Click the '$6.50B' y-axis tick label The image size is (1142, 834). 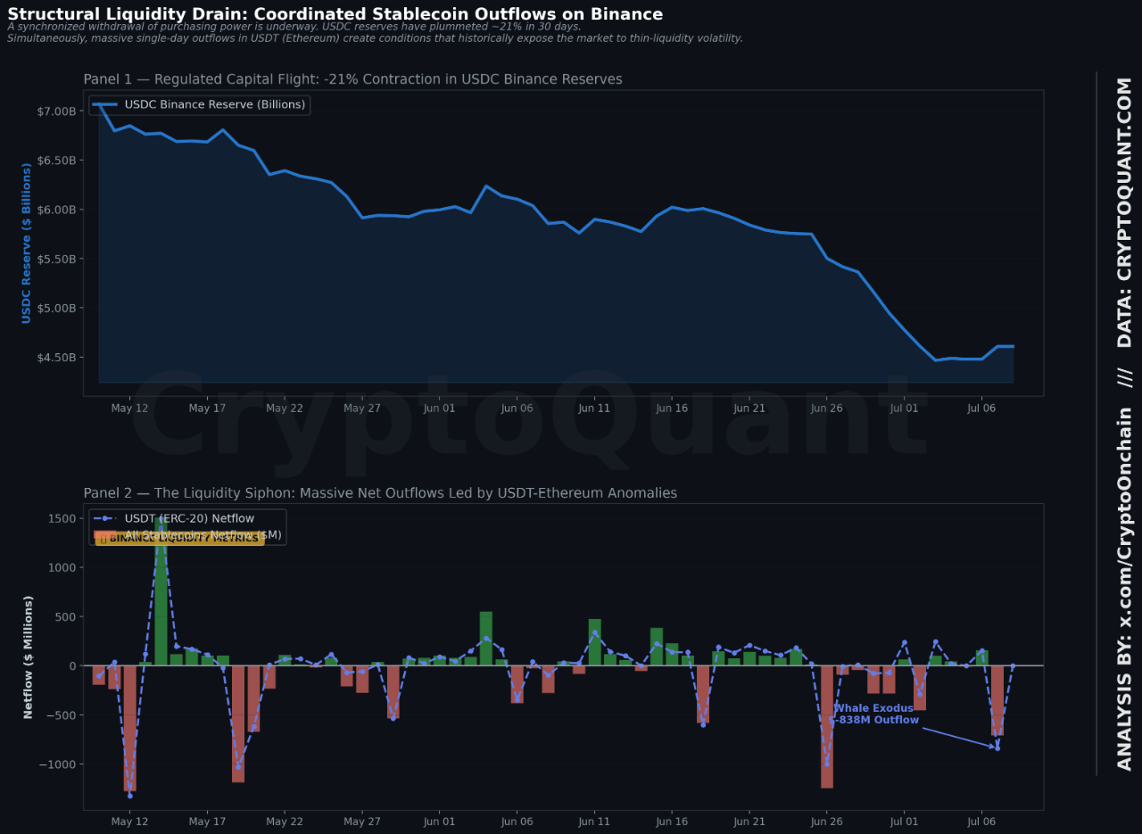click(x=58, y=161)
